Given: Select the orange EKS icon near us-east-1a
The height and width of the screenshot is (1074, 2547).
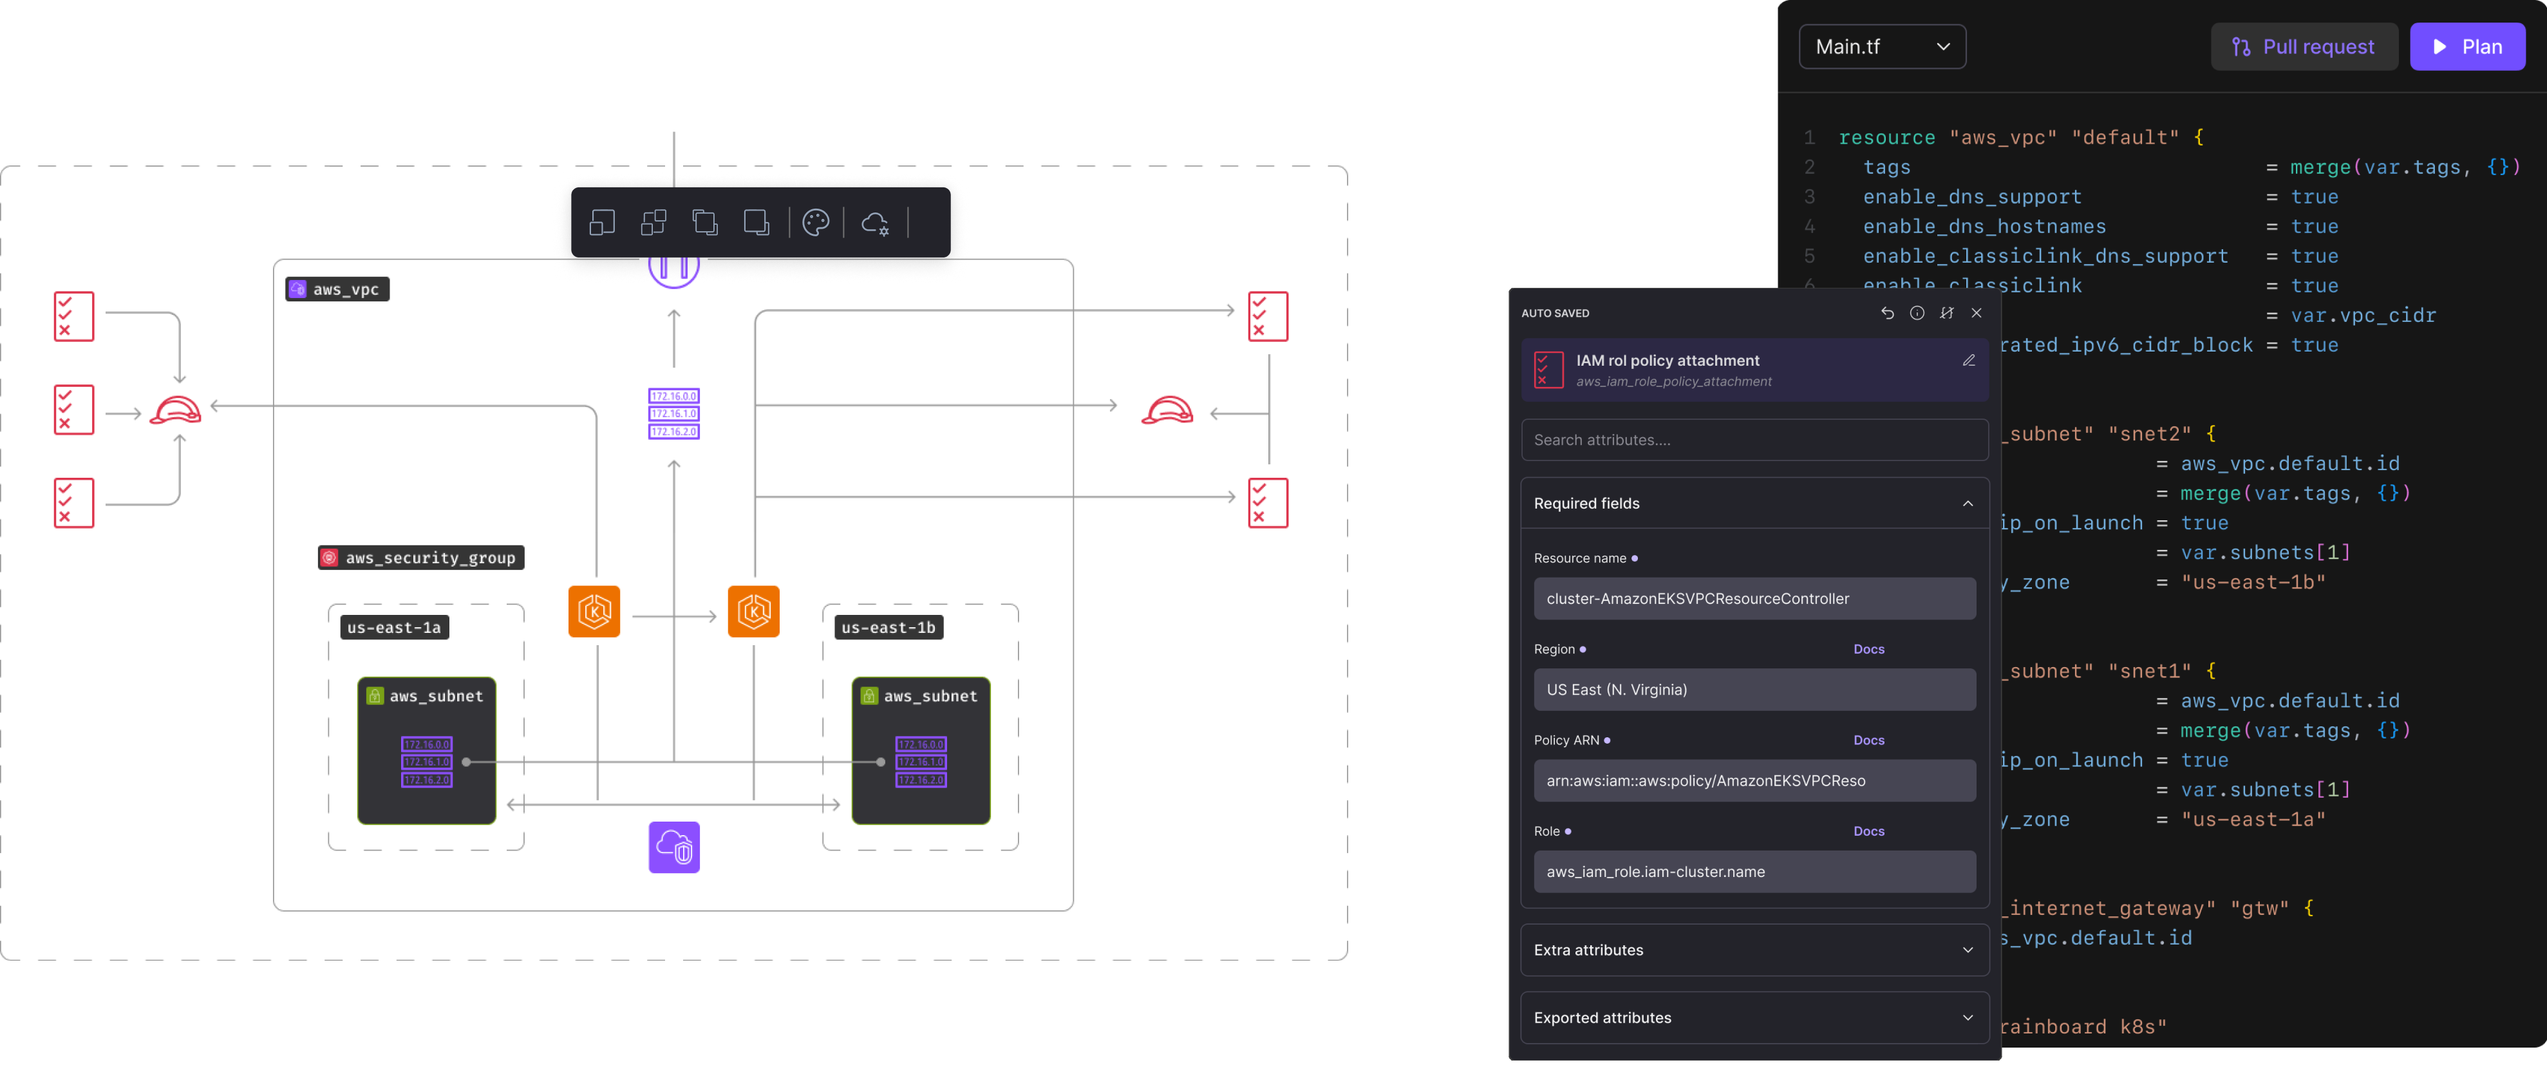Looking at the screenshot, I should point(594,611).
